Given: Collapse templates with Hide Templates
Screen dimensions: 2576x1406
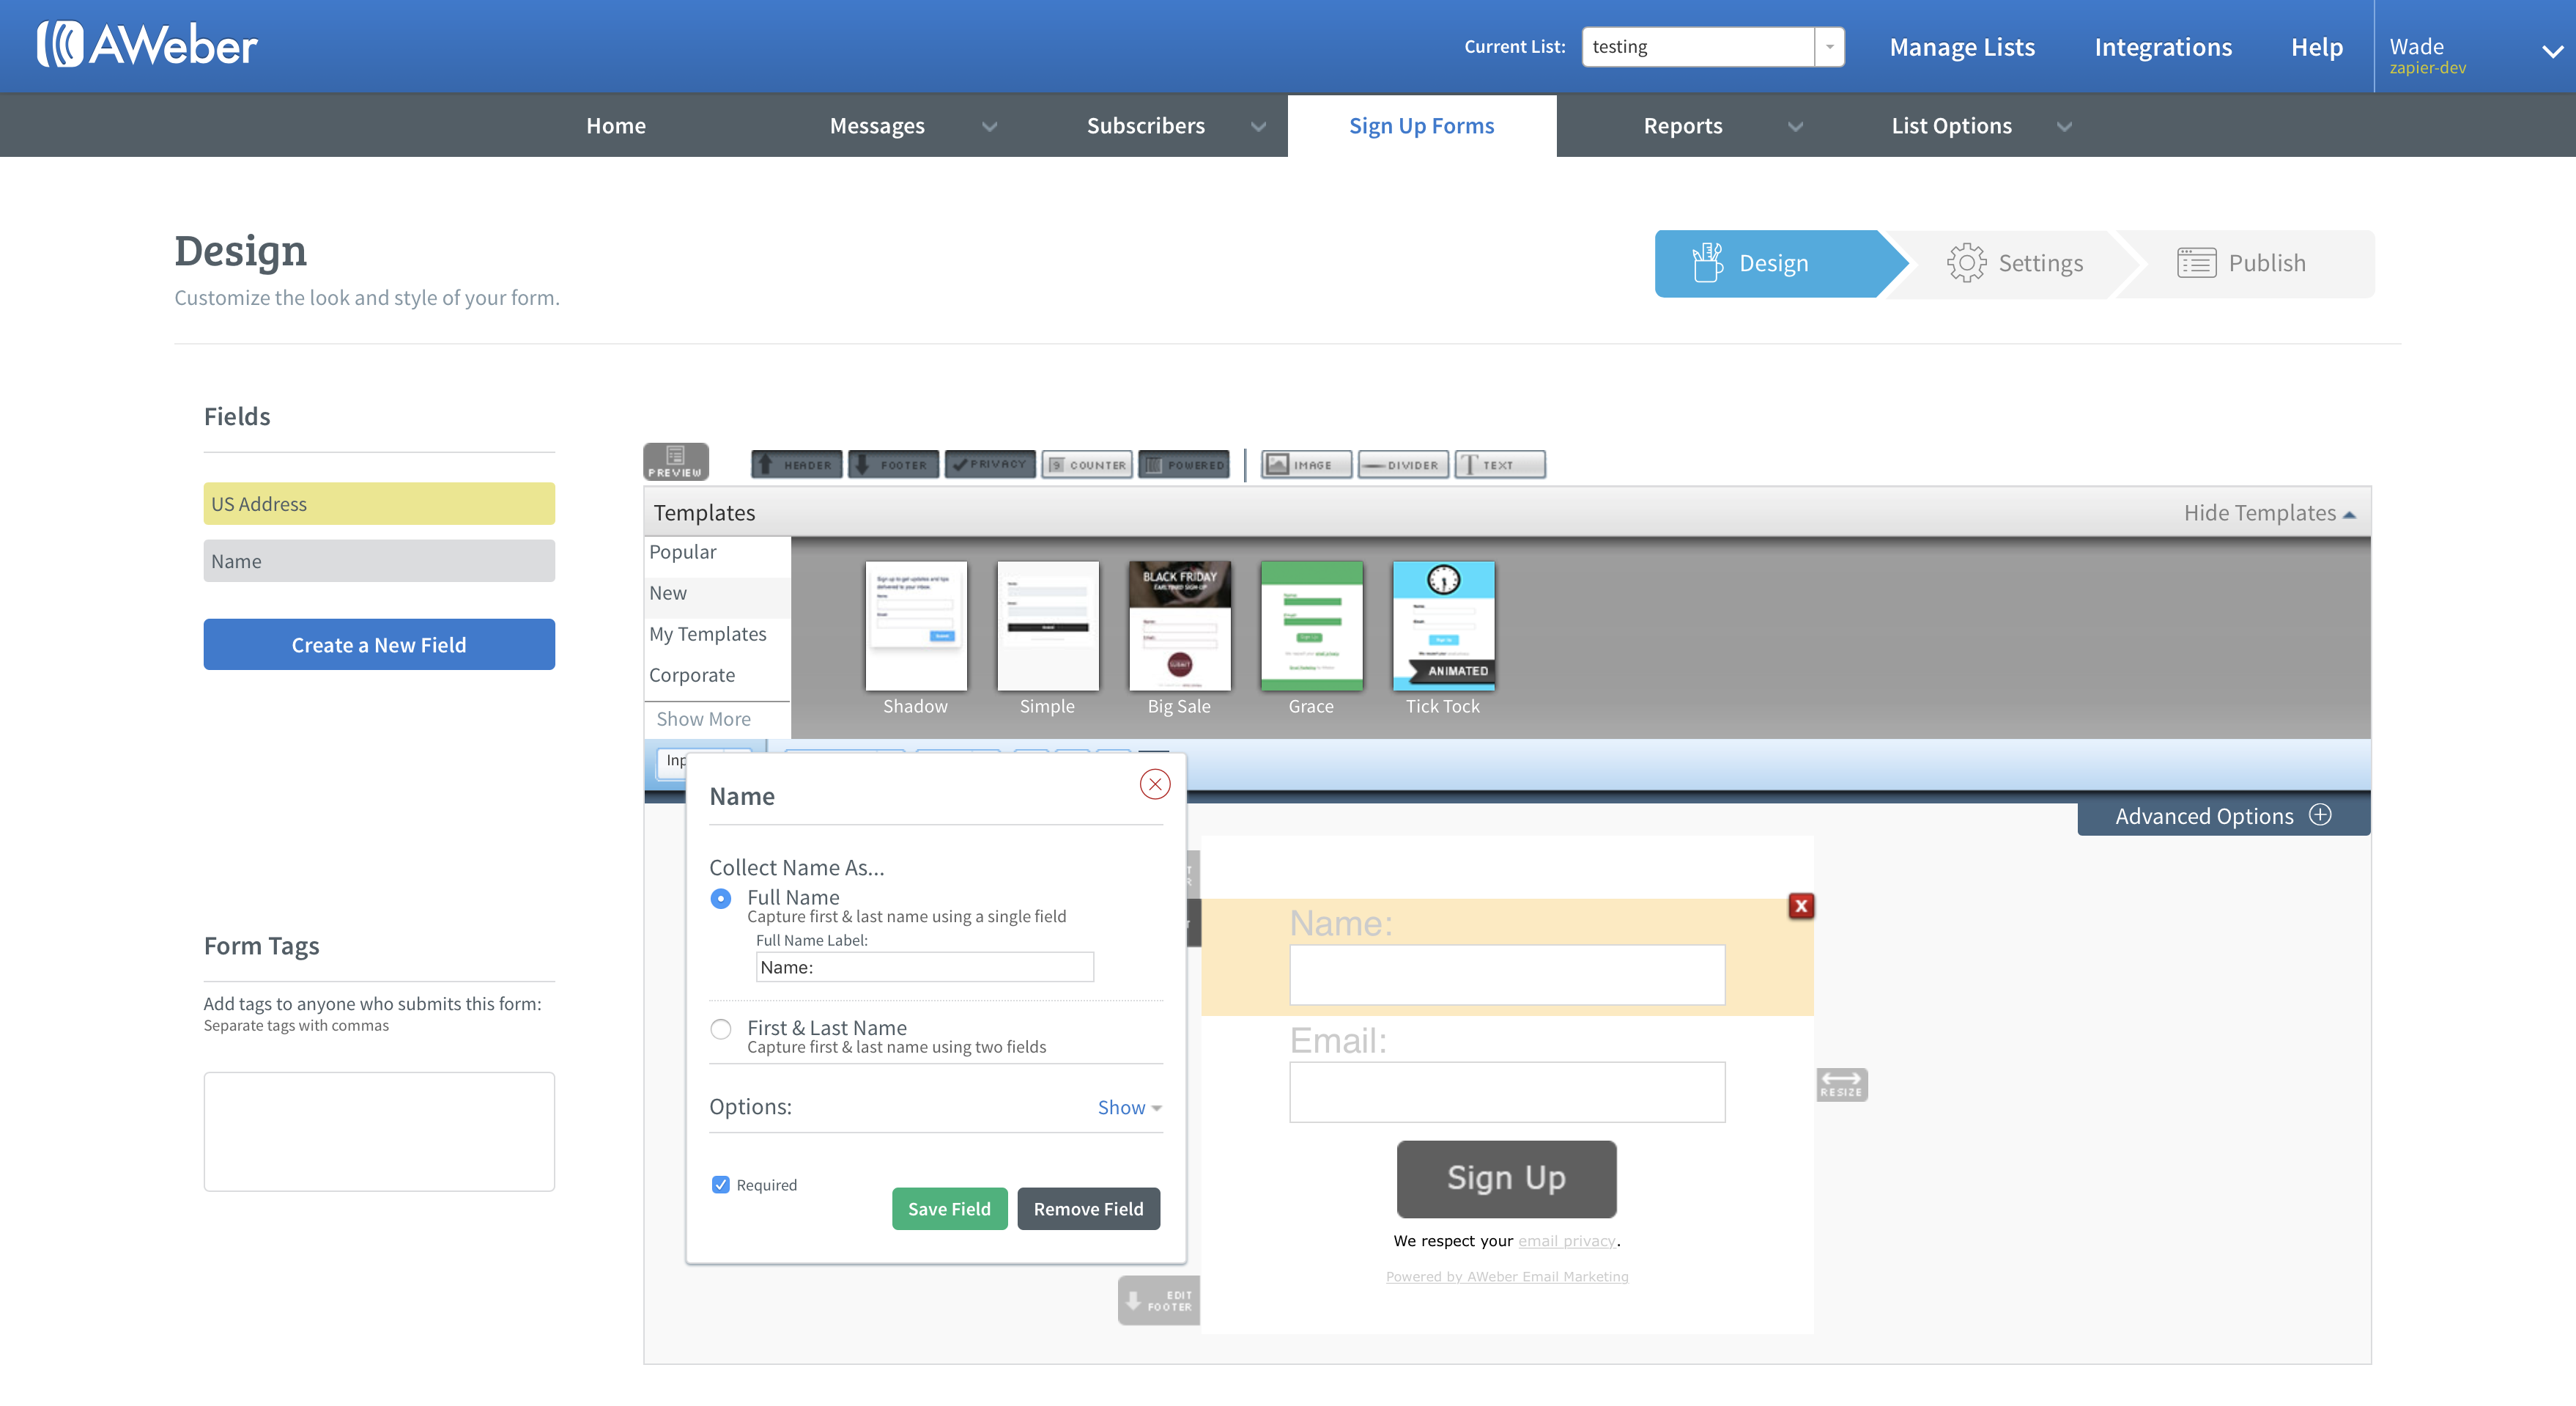Looking at the screenshot, I should click(2268, 512).
